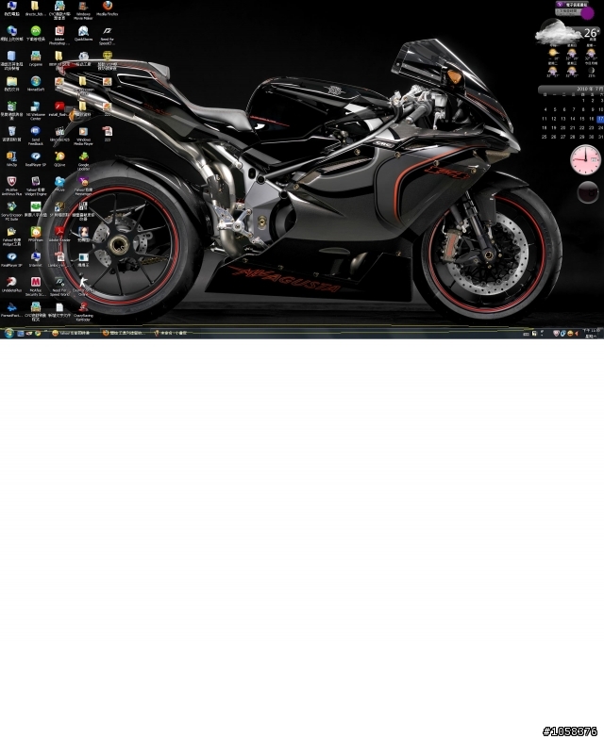This screenshot has height=739, width=604.
Task: Select day 24 in calendar gadget
Action: pos(600,128)
